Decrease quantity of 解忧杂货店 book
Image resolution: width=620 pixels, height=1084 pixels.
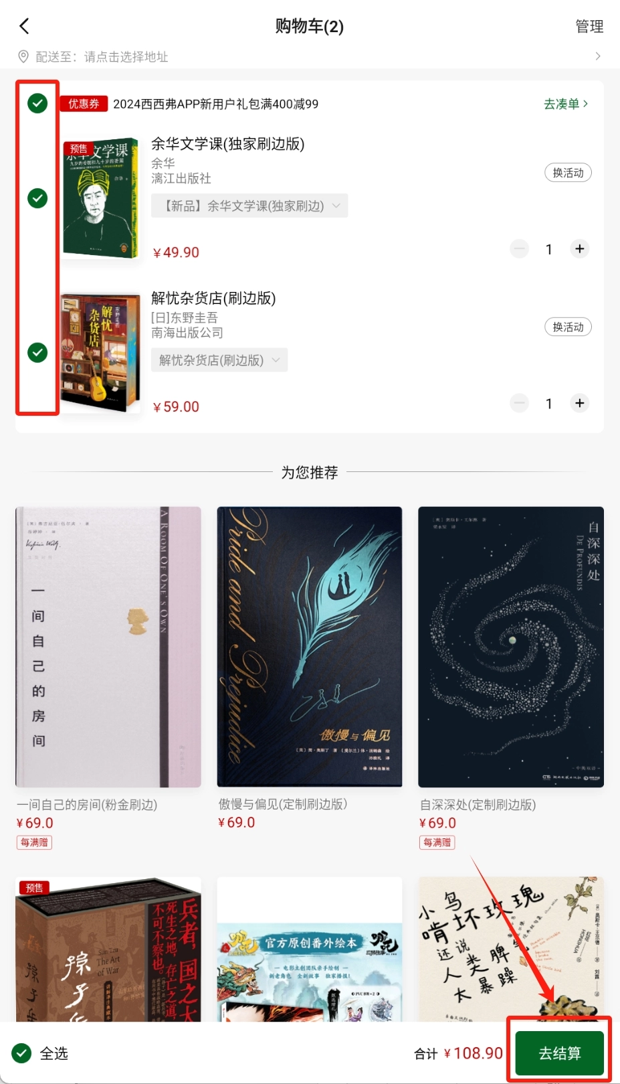click(519, 403)
